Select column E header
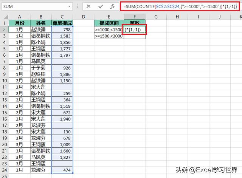The height and width of the screenshot is (178, 242). pos(109,17)
